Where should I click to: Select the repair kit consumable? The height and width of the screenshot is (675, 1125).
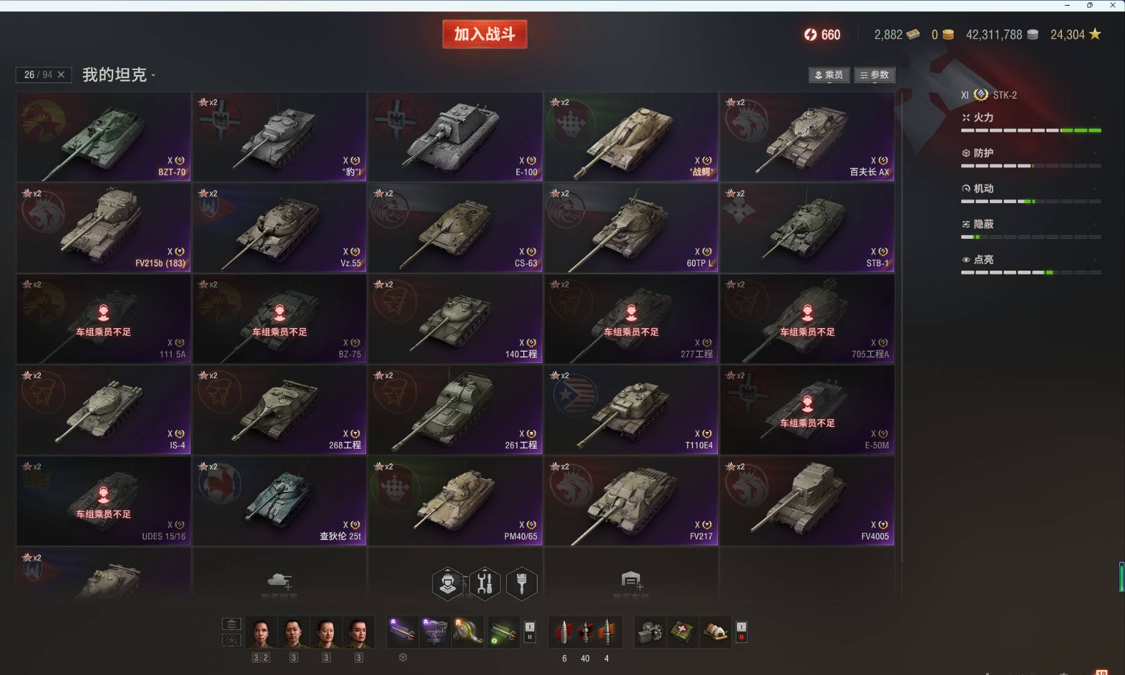650,632
